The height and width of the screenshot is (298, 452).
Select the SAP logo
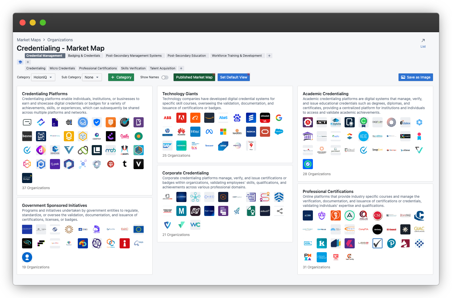(x=167, y=146)
